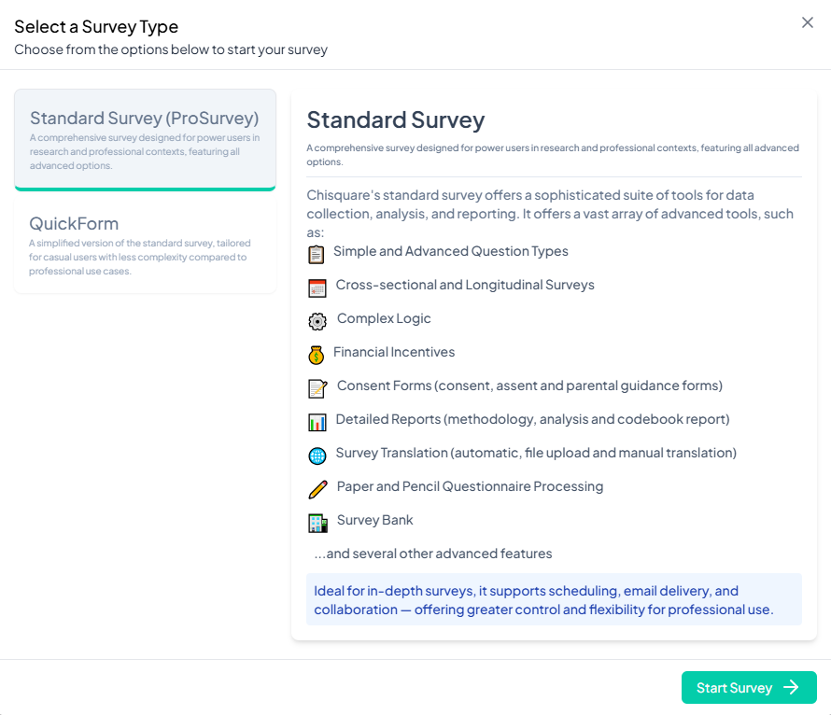Close the survey type selection dialog
The image size is (831, 715).
click(807, 22)
